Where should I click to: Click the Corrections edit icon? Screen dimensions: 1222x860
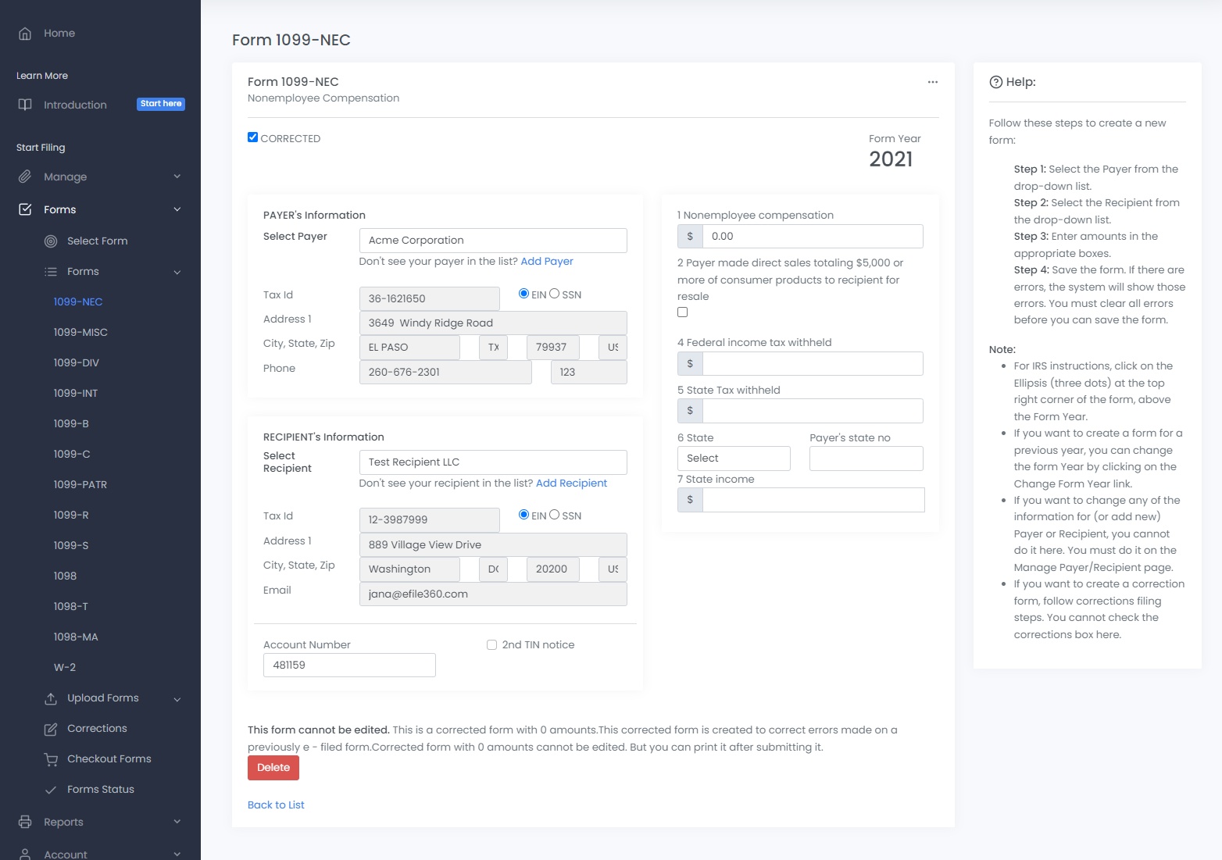coord(51,729)
